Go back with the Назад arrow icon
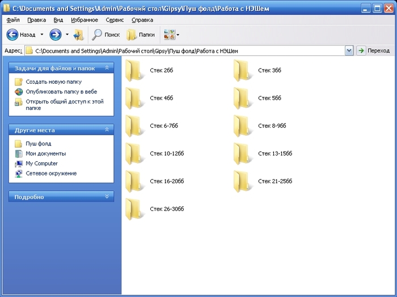Image resolution: width=397 pixels, height=297 pixels. 12,35
